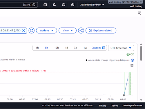This screenshot has height=109, width=145.
Task: Open the Terms link in footer
Action: coord(115,106)
